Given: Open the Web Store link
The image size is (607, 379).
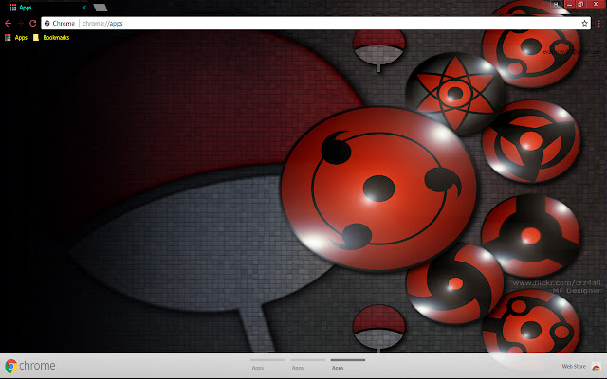Looking at the screenshot, I should click(x=580, y=367).
